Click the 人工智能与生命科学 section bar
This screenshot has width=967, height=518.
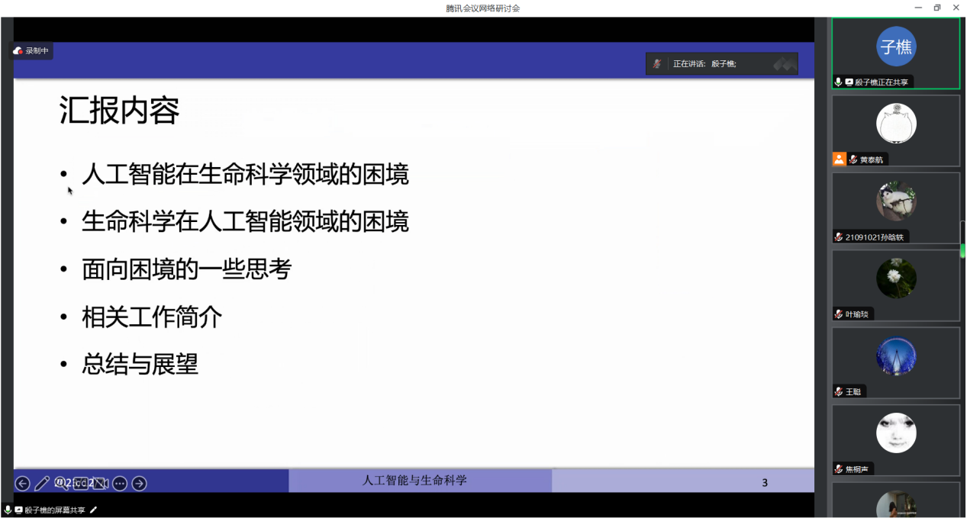click(420, 481)
